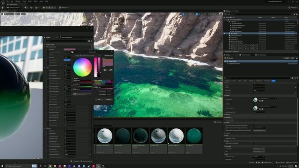Open the cinematics toolbar icon menu
This screenshot has height=168, width=299.
click(36, 7)
